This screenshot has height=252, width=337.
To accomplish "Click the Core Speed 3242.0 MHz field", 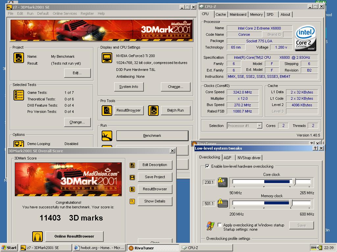I will tap(243, 92).
